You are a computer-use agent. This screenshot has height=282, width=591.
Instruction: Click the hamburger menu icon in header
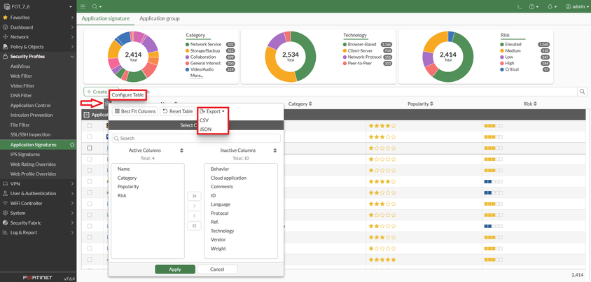pyautogui.click(x=83, y=6)
